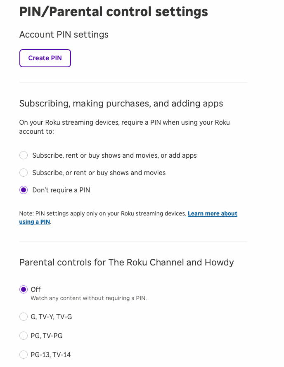Click the Create PIN button
The image size is (284, 367).
[45, 58]
